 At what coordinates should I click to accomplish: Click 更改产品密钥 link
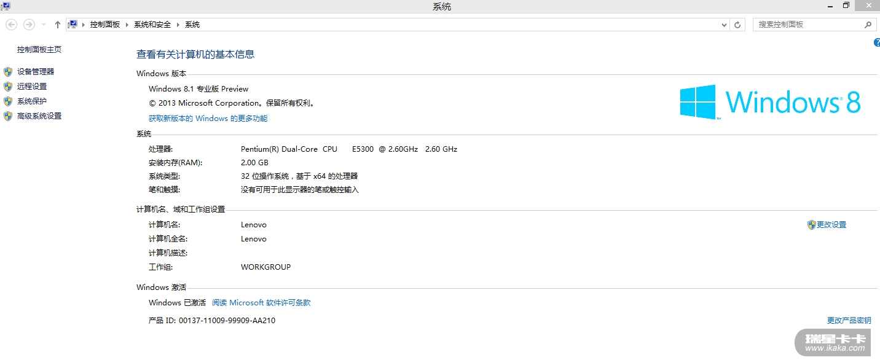[849, 321]
